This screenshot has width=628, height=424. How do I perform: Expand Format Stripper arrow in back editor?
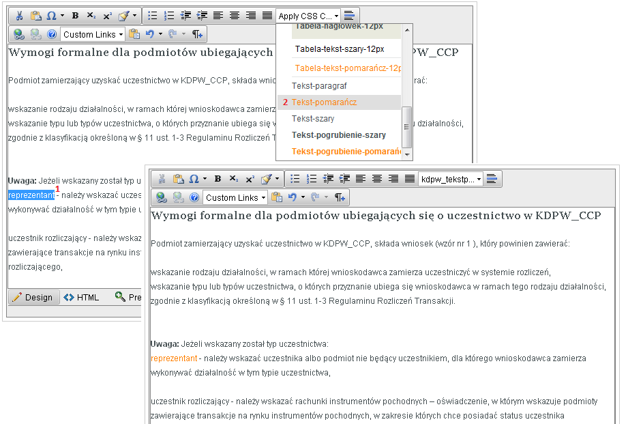click(134, 16)
